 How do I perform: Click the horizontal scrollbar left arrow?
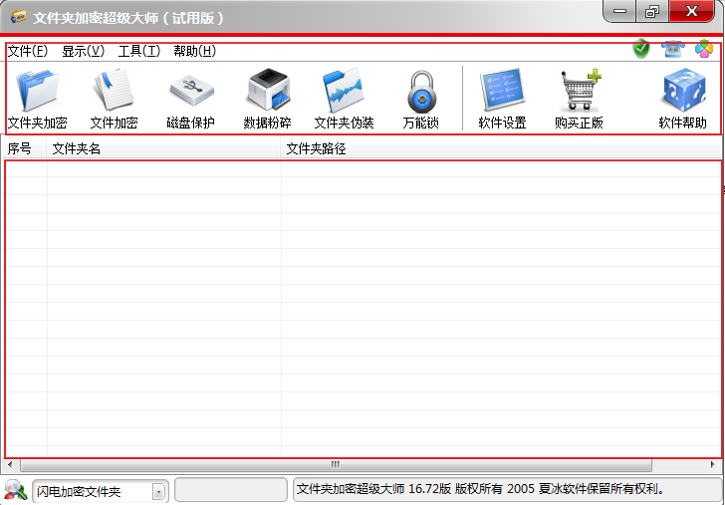tap(10, 464)
